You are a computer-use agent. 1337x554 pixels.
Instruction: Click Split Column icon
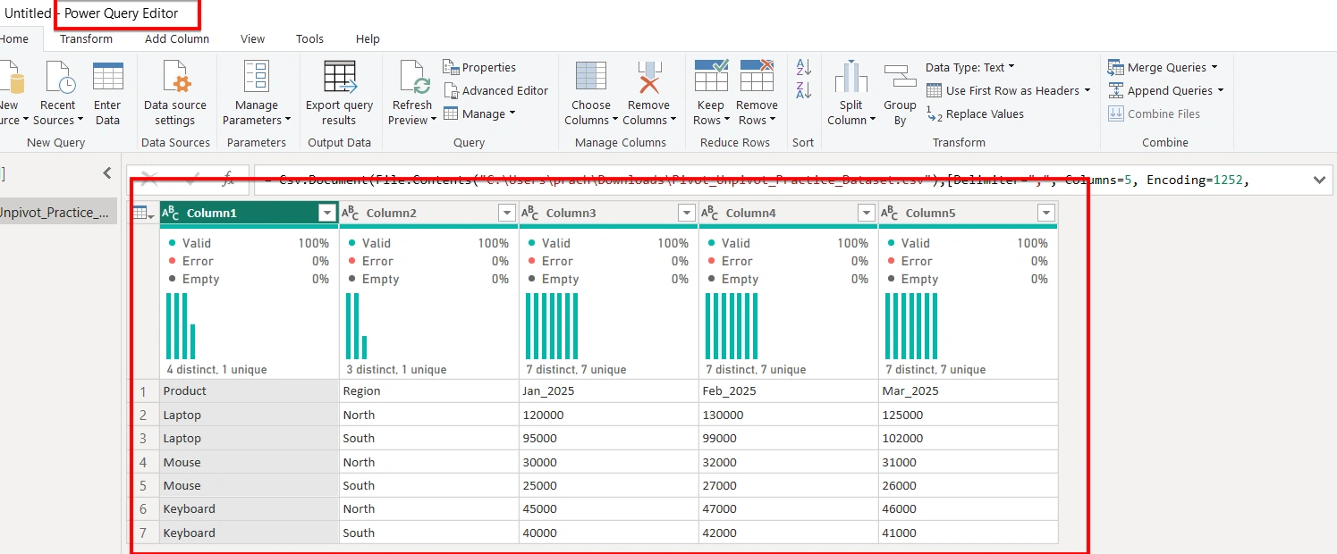[851, 78]
